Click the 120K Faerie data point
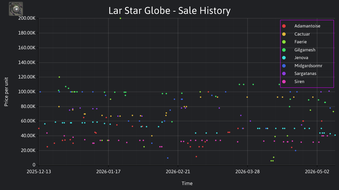This screenshot has width=339, height=190. click(x=59, y=77)
